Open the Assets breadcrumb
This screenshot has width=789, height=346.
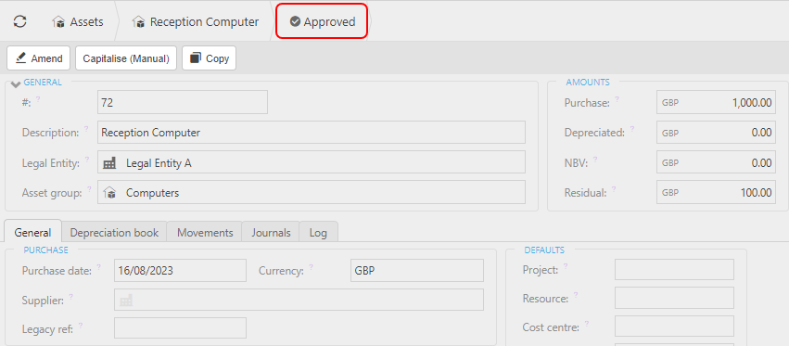pos(78,22)
